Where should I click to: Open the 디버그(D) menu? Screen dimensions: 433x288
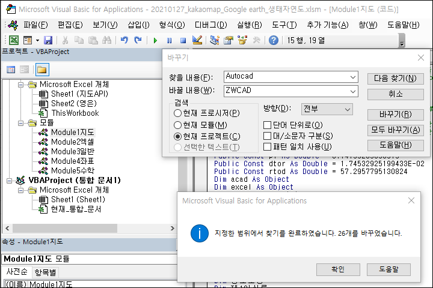click(210, 25)
